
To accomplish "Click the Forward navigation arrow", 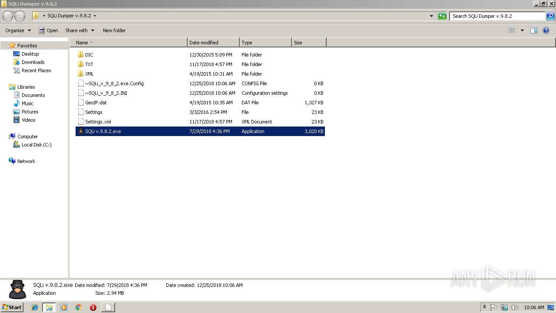I will [x=20, y=16].
